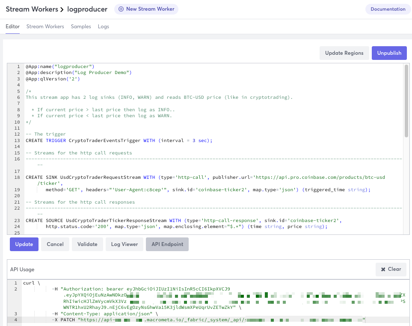Open the Log Viewer

(x=124, y=244)
